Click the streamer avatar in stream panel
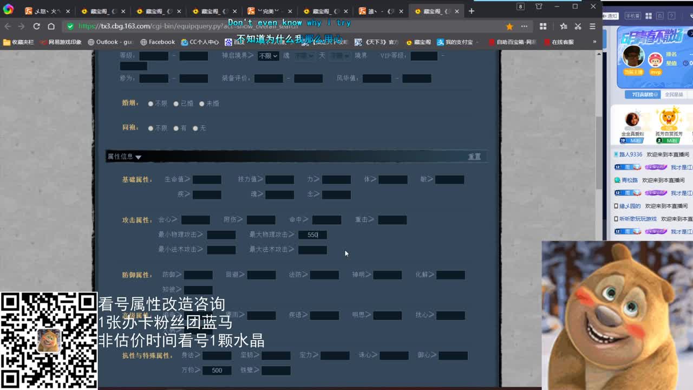 (633, 55)
